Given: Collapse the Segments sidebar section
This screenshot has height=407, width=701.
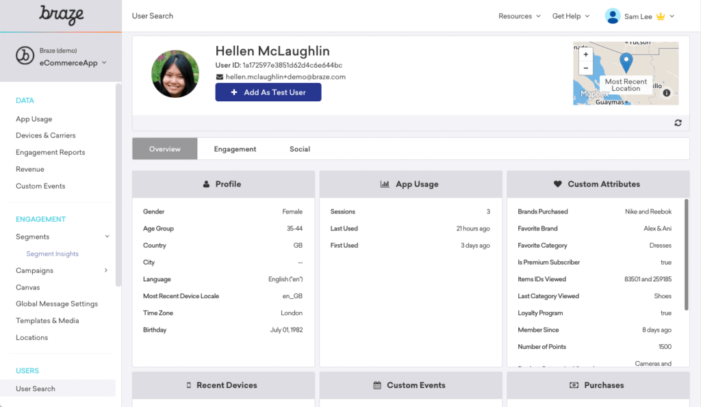Looking at the screenshot, I should point(107,237).
